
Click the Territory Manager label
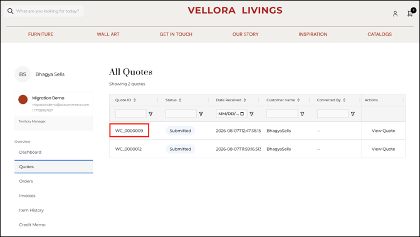point(32,121)
